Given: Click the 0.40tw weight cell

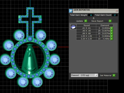Looking at the screenshot, I should tap(106, 39).
